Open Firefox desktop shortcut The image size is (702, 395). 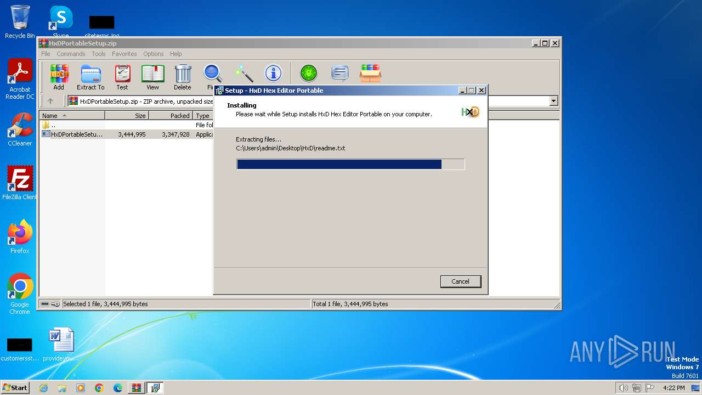[20, 236]
